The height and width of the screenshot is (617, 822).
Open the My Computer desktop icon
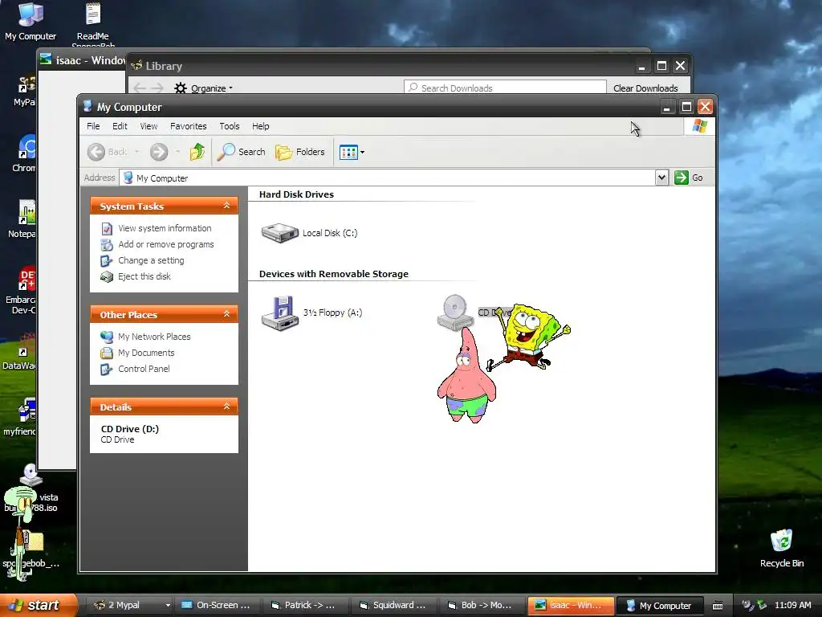31,22
